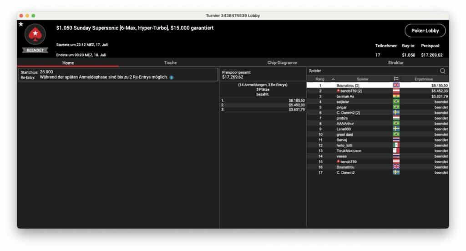Click the Startchips 25.000 value
The width and height of the screenshot is (466, 251).
click(x=46, y=72)
